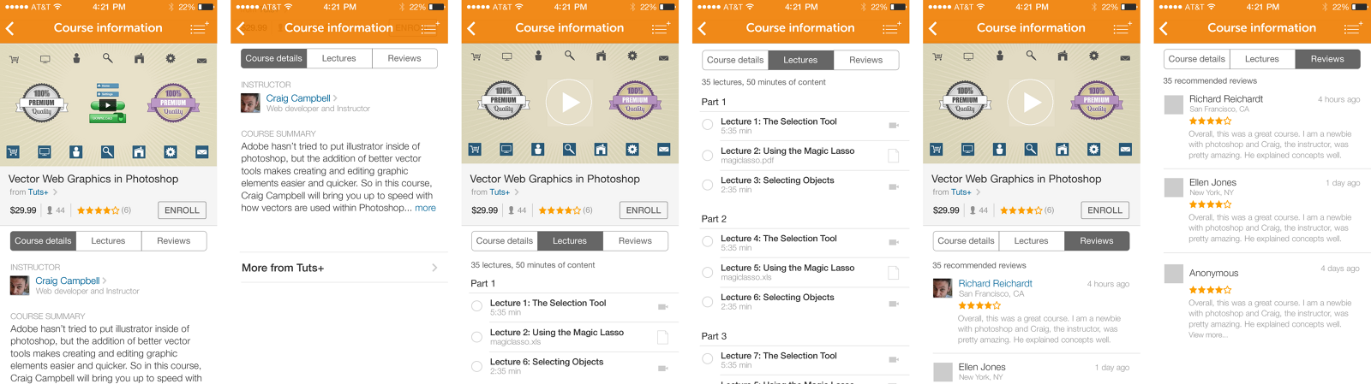Tap the four-star rating on Ellen Jones' full review
Viewport: 1371px width, 384px height.
1210,204
